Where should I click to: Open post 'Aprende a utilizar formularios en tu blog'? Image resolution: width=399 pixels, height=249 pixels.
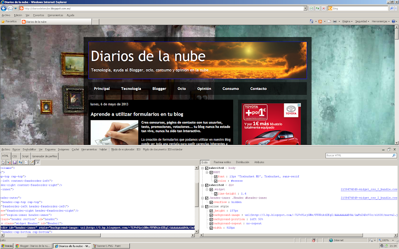137,114
